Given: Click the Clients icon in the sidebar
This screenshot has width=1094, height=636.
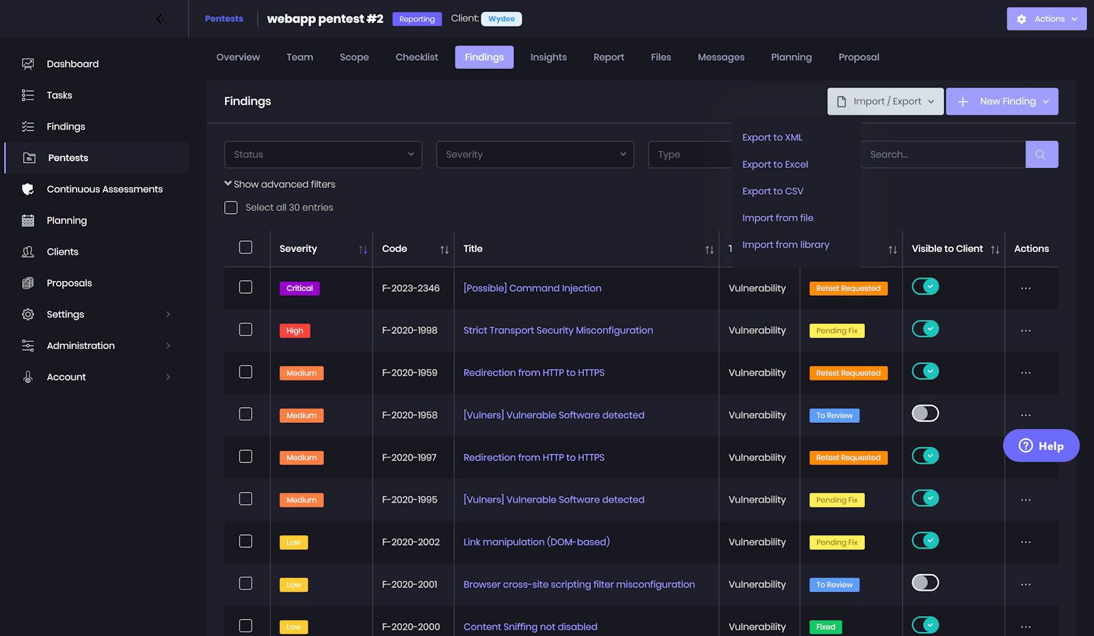Looking at the screenshot, I should (x=28, y=252).
